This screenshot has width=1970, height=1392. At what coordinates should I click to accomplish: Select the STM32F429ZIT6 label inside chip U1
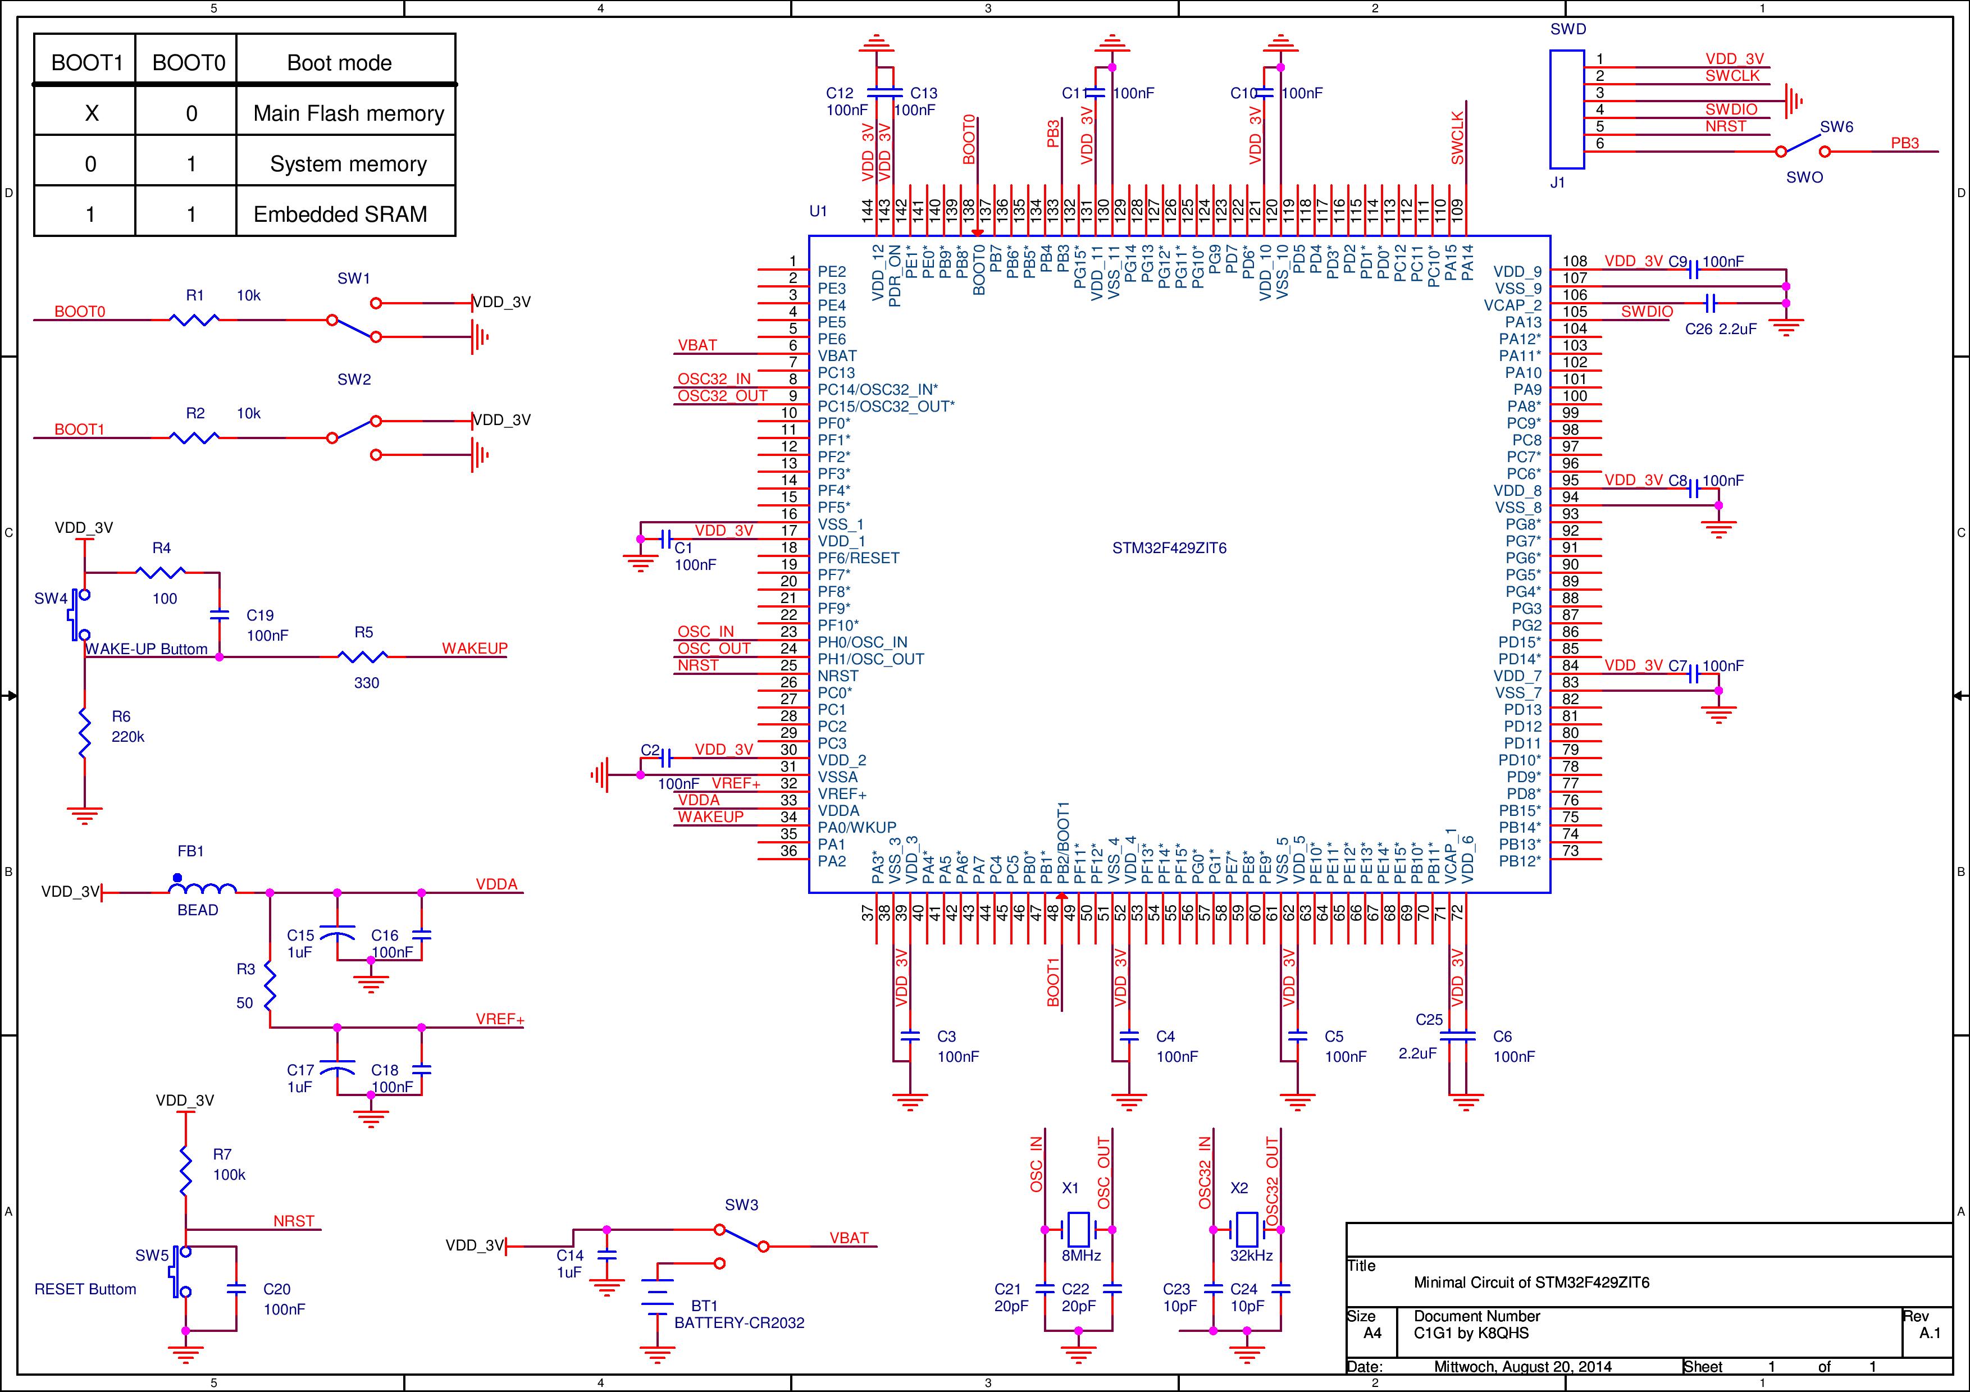[1169, 548]
